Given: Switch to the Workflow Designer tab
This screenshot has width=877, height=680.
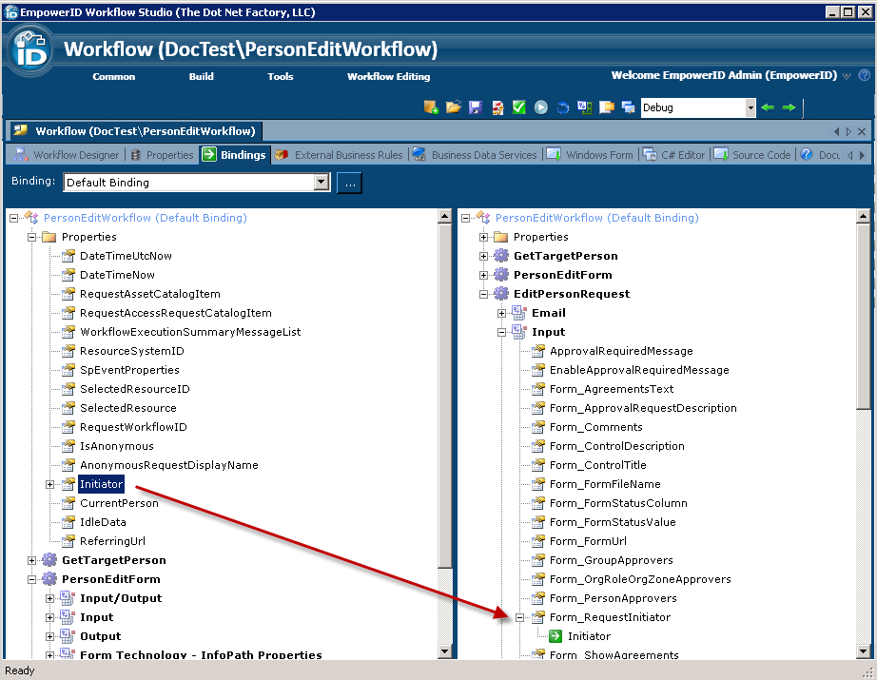Looking at the screenshot, I should point(67,155).
